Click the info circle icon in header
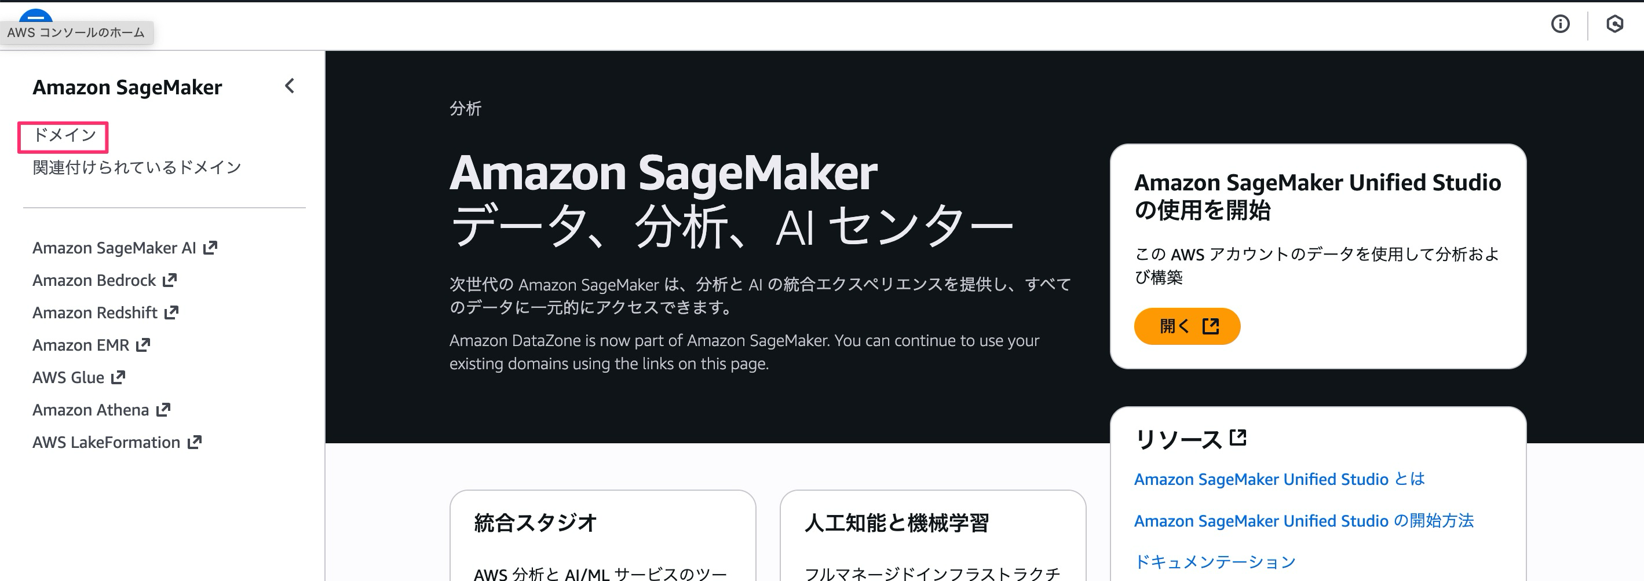Viewport: 1644px width, 581px height. [x=1560, y=24]
